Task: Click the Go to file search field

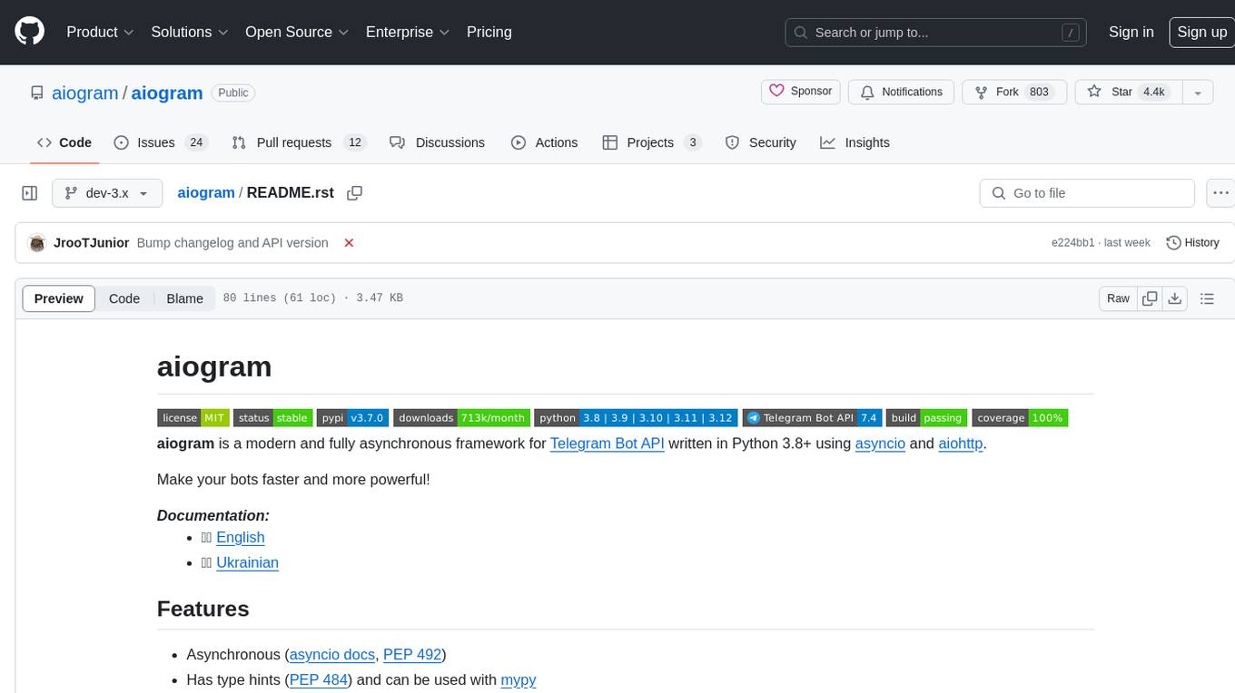Action: point(1087,193)
